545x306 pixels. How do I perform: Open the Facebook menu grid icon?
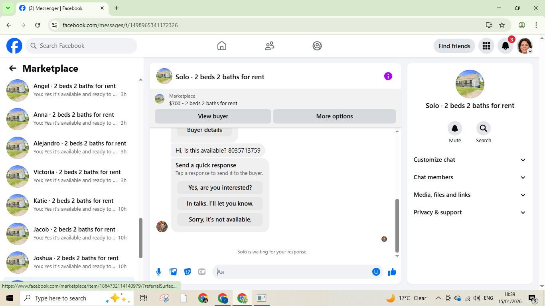486,46
